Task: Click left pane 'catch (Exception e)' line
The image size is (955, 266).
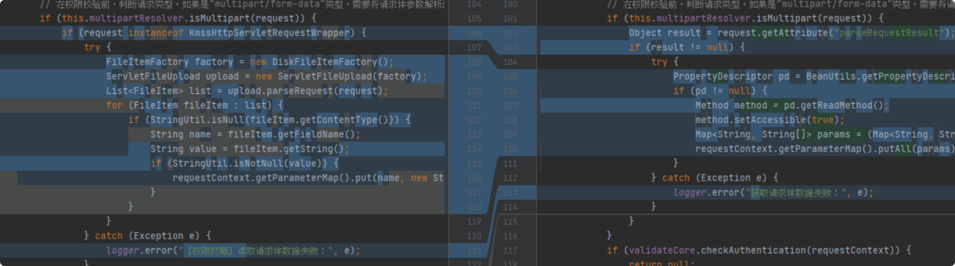Action: 148,236
